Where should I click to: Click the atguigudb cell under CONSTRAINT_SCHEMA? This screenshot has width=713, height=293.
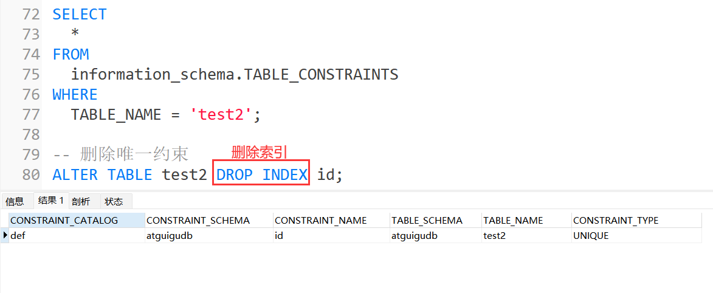click(x=170, y=235)
